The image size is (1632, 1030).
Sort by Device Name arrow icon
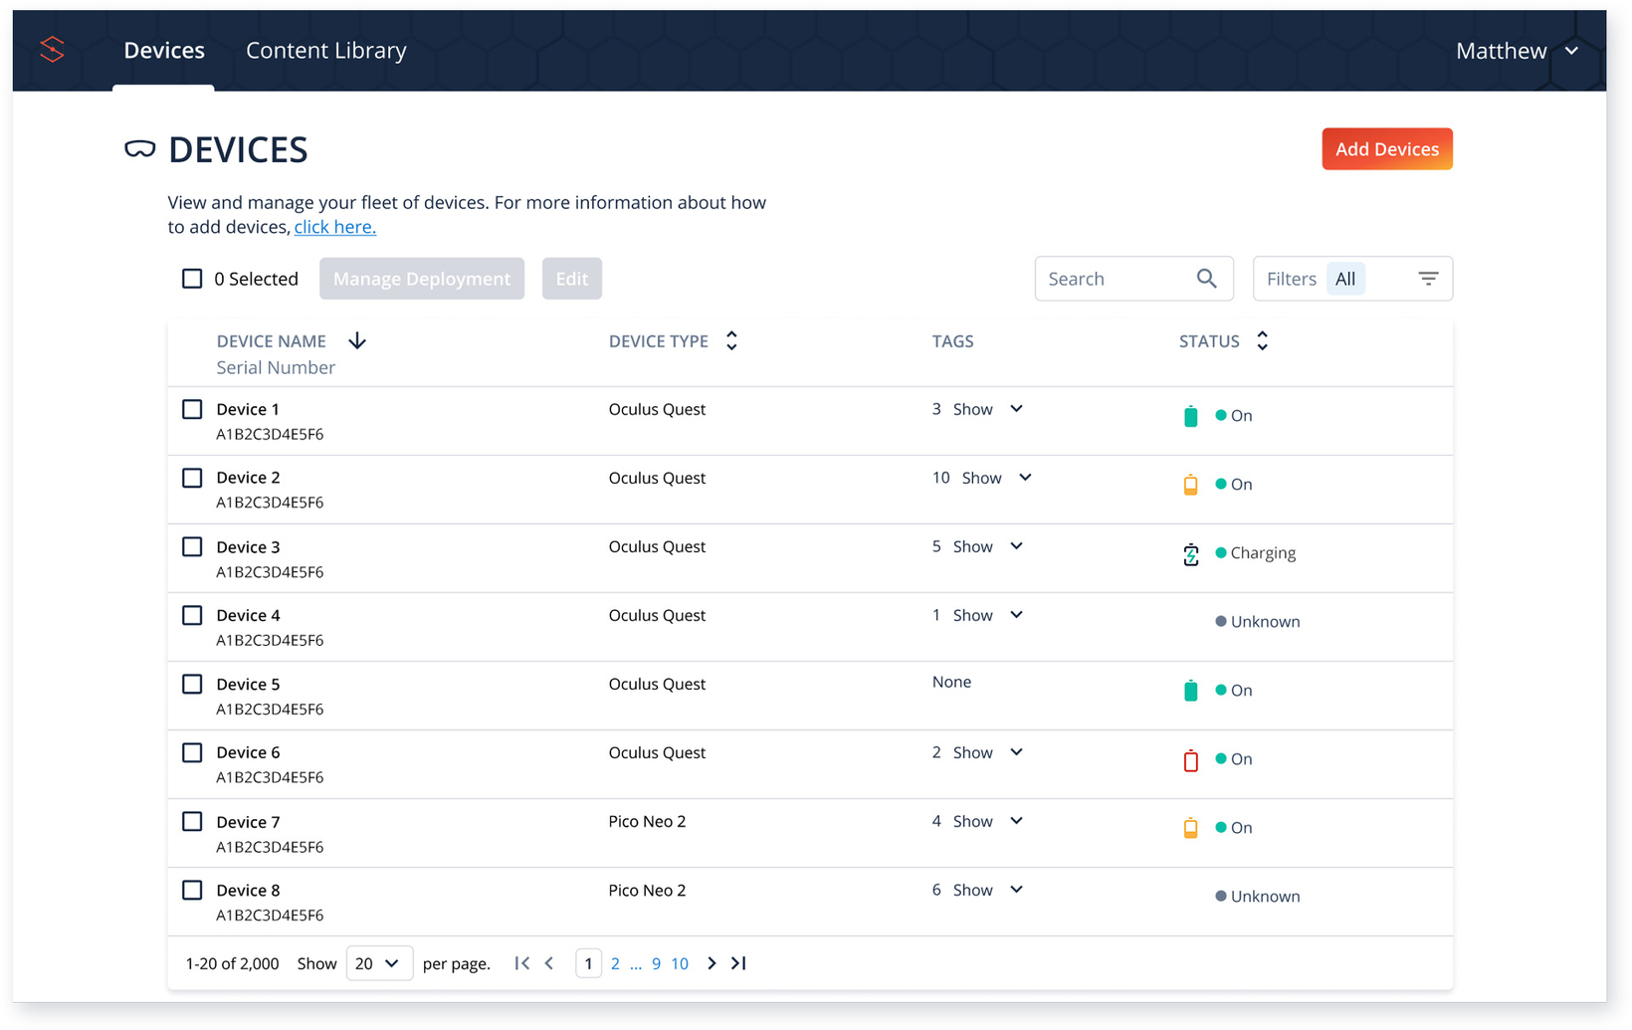pyautogui.click(x=357, y=341)
